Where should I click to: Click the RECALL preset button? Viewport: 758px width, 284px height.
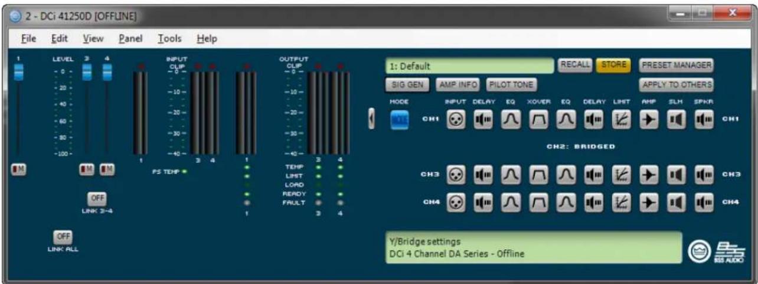(576, 65)
